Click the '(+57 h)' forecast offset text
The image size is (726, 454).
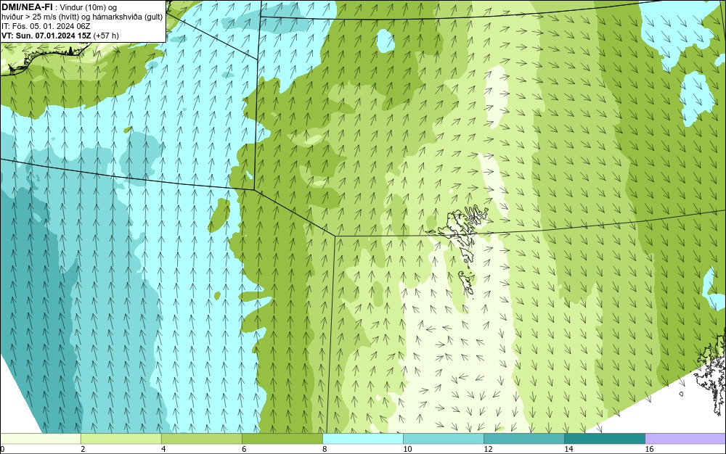pyautogui.click(x=106, y=36)
